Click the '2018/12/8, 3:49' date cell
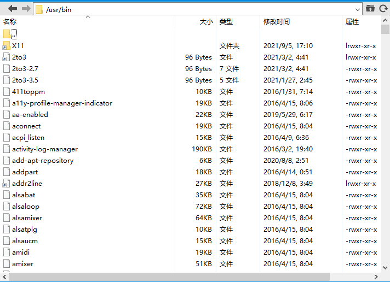 point(288,183)
